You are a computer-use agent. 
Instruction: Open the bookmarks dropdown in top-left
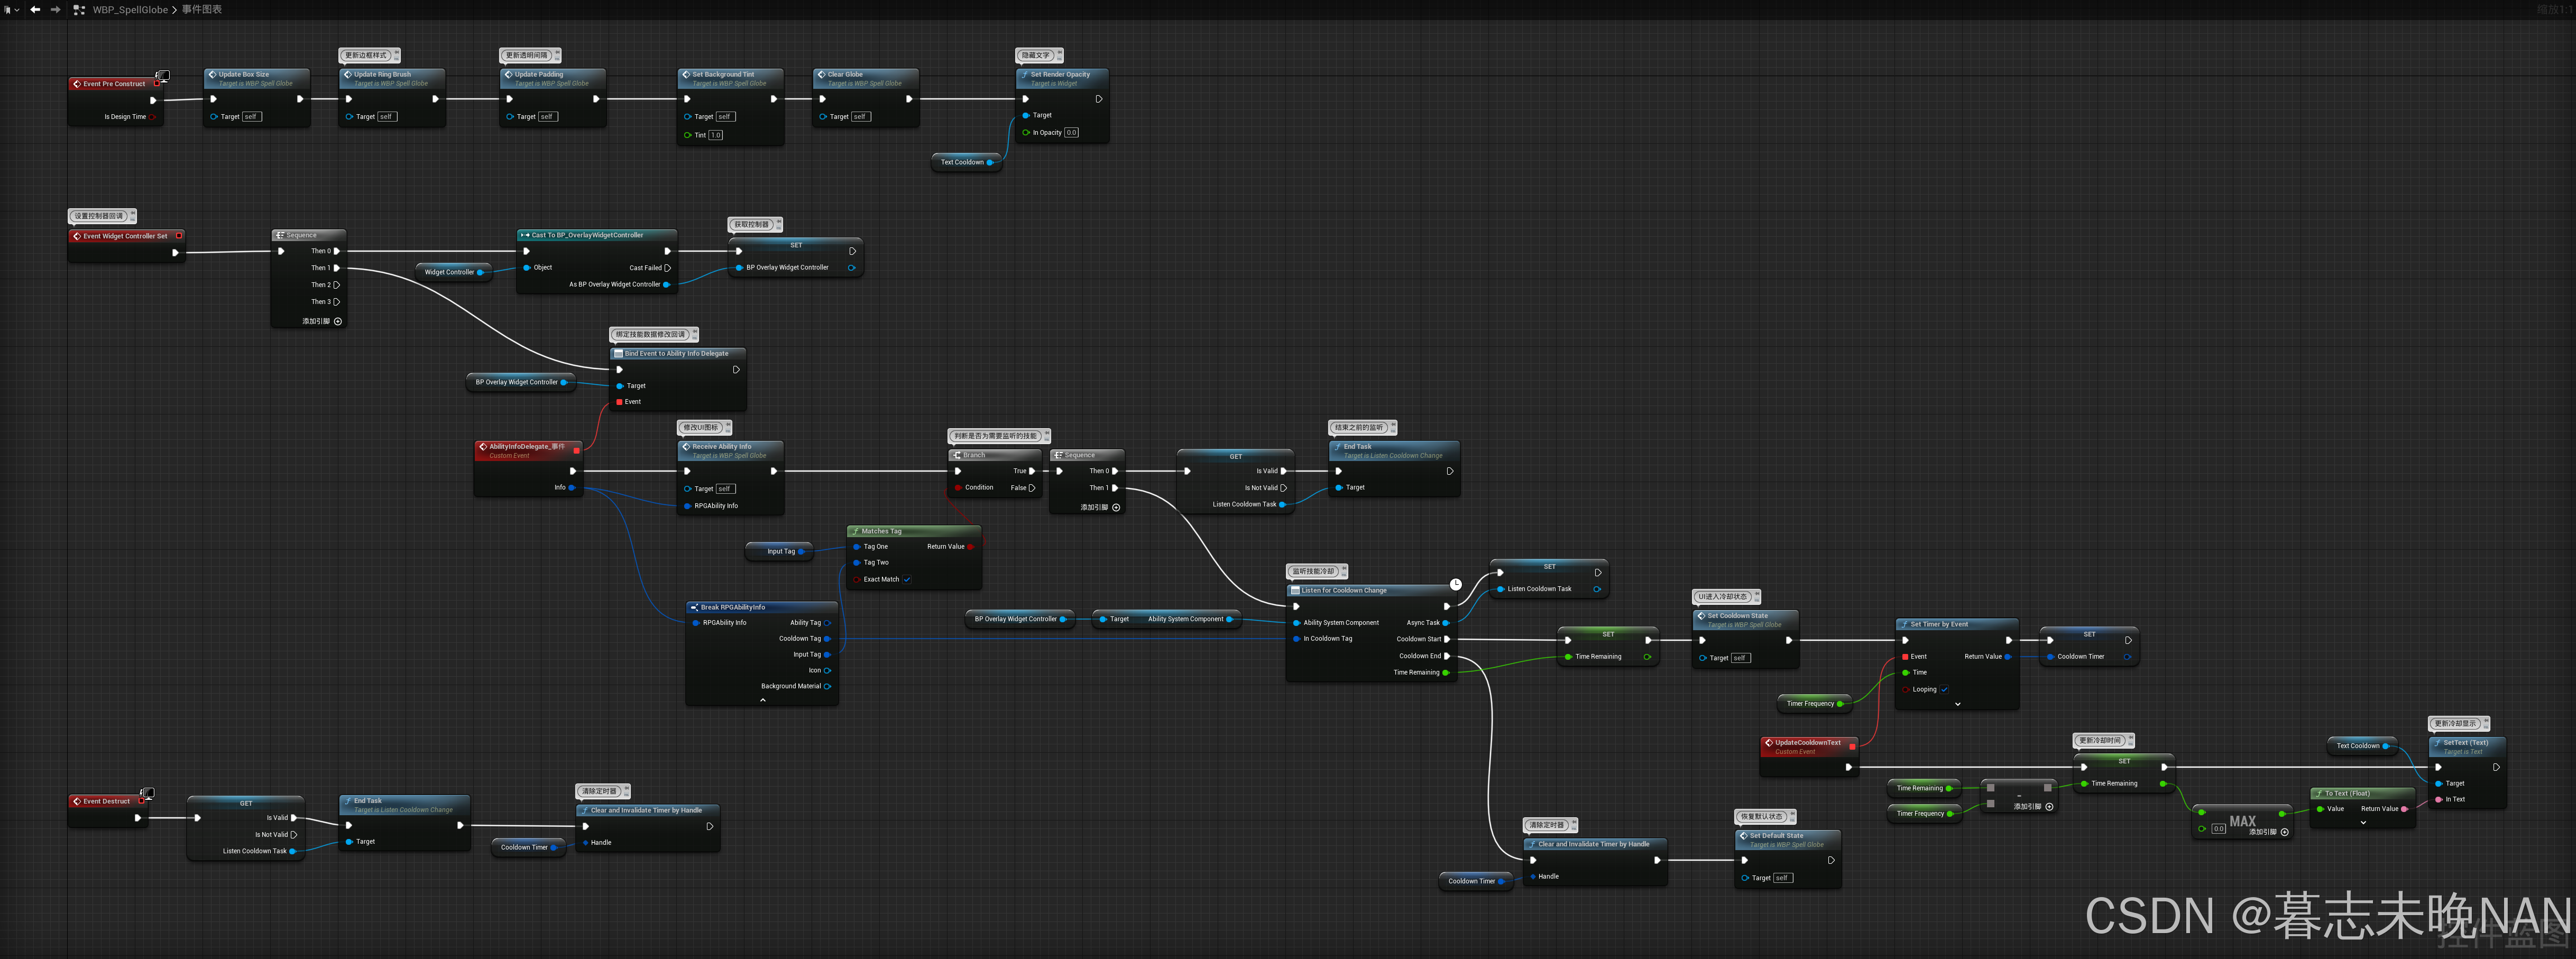(x=11, y=10)
